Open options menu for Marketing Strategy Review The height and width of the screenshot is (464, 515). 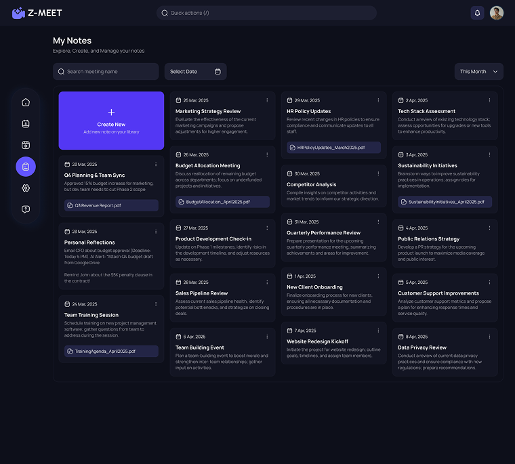pyautogui.click(x=267, y=100)
